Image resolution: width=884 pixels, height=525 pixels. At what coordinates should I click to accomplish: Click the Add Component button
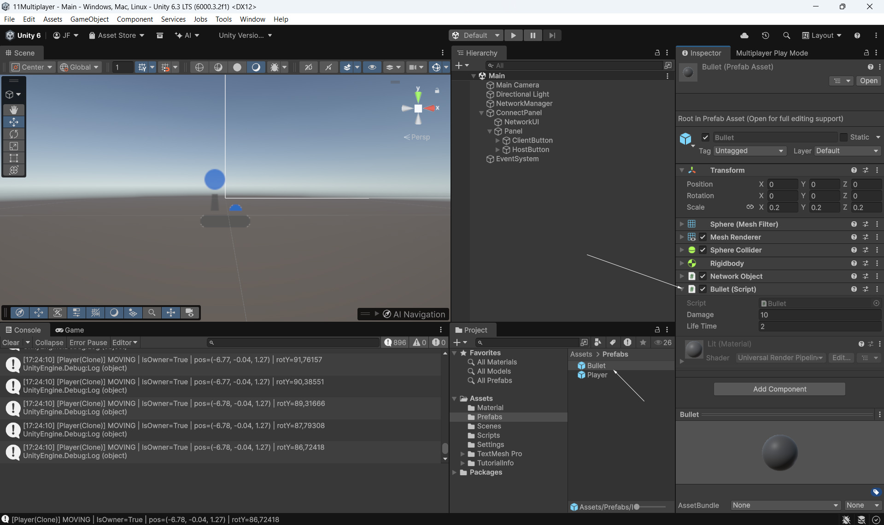point(779,389)
